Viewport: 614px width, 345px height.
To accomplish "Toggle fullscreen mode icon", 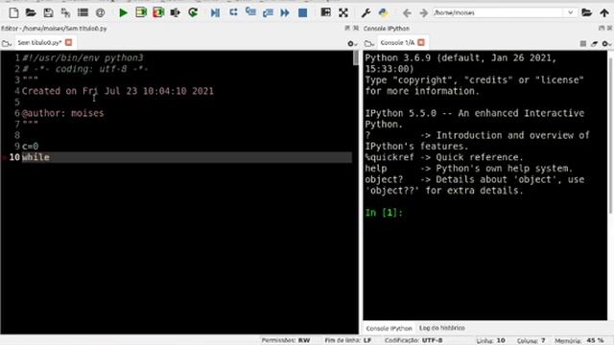I will coord(343,12).
